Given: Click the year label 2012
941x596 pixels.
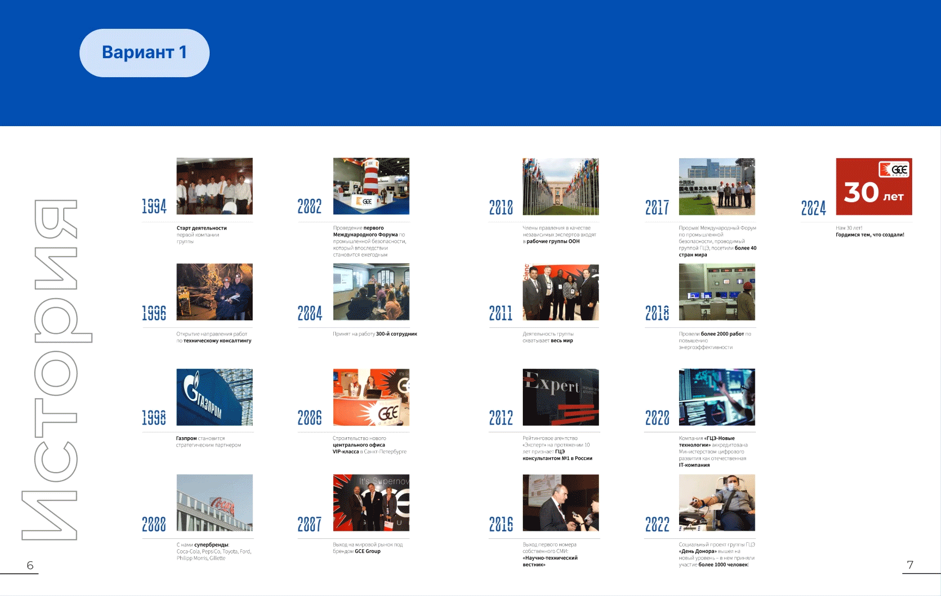Looking at the screenshot, I should pyautogui.click(x=501, y=417).
